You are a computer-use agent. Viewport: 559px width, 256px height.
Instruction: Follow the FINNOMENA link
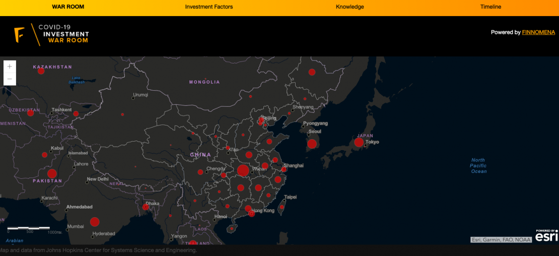(x=538, y=32)
